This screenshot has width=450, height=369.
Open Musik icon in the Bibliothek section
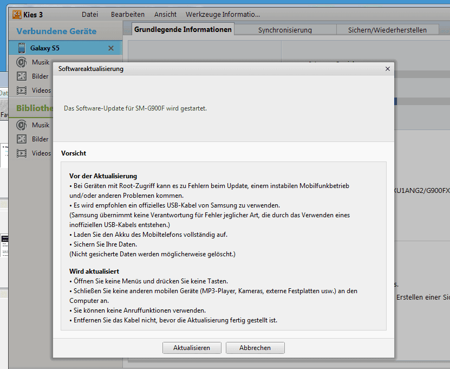(x=22, y=125)
